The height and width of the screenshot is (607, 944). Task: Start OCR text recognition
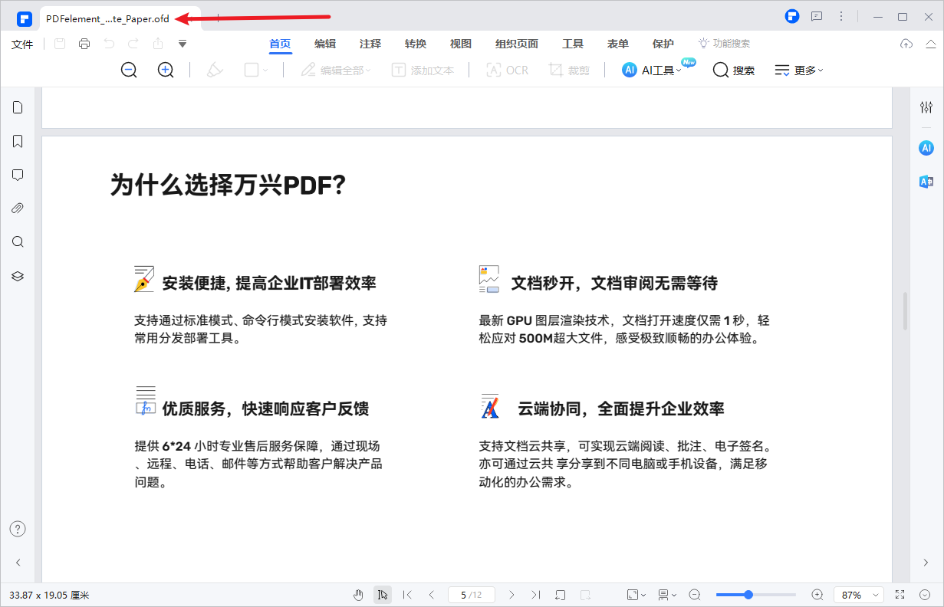point(507,70)
